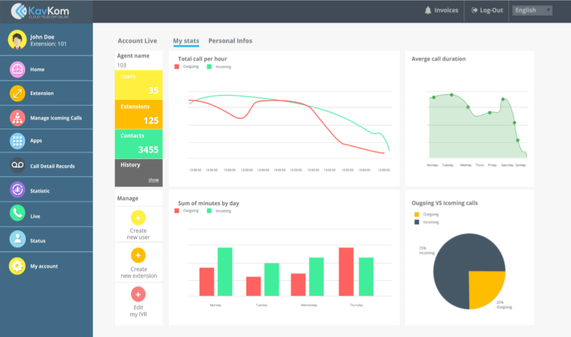
Task: Open the Statistic purple chart icon
Action: click(17, 191)
